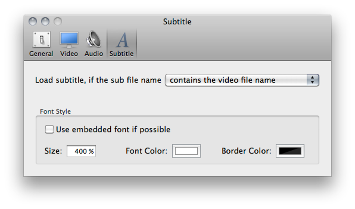Click the window zoom button
Screen dimensions: 355x209
point(57,22)
